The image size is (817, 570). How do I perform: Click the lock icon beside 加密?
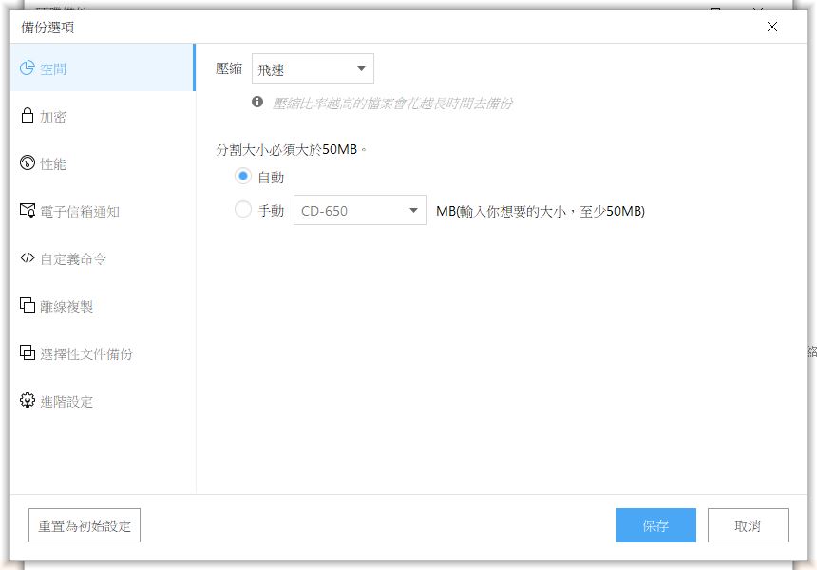[28, 115]
